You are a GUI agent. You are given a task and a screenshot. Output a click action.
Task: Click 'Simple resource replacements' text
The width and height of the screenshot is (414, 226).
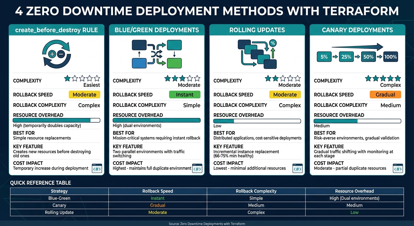pyautogui.click(x=42, y=138)
